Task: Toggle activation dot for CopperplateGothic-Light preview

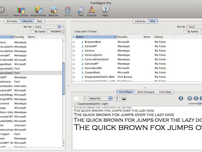Action: pyautogui.click(x=75, y=104)
